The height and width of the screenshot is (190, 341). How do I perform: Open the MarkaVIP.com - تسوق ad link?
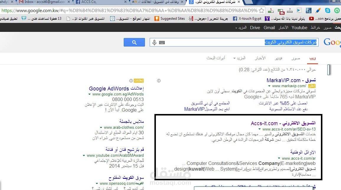(291, 80)
